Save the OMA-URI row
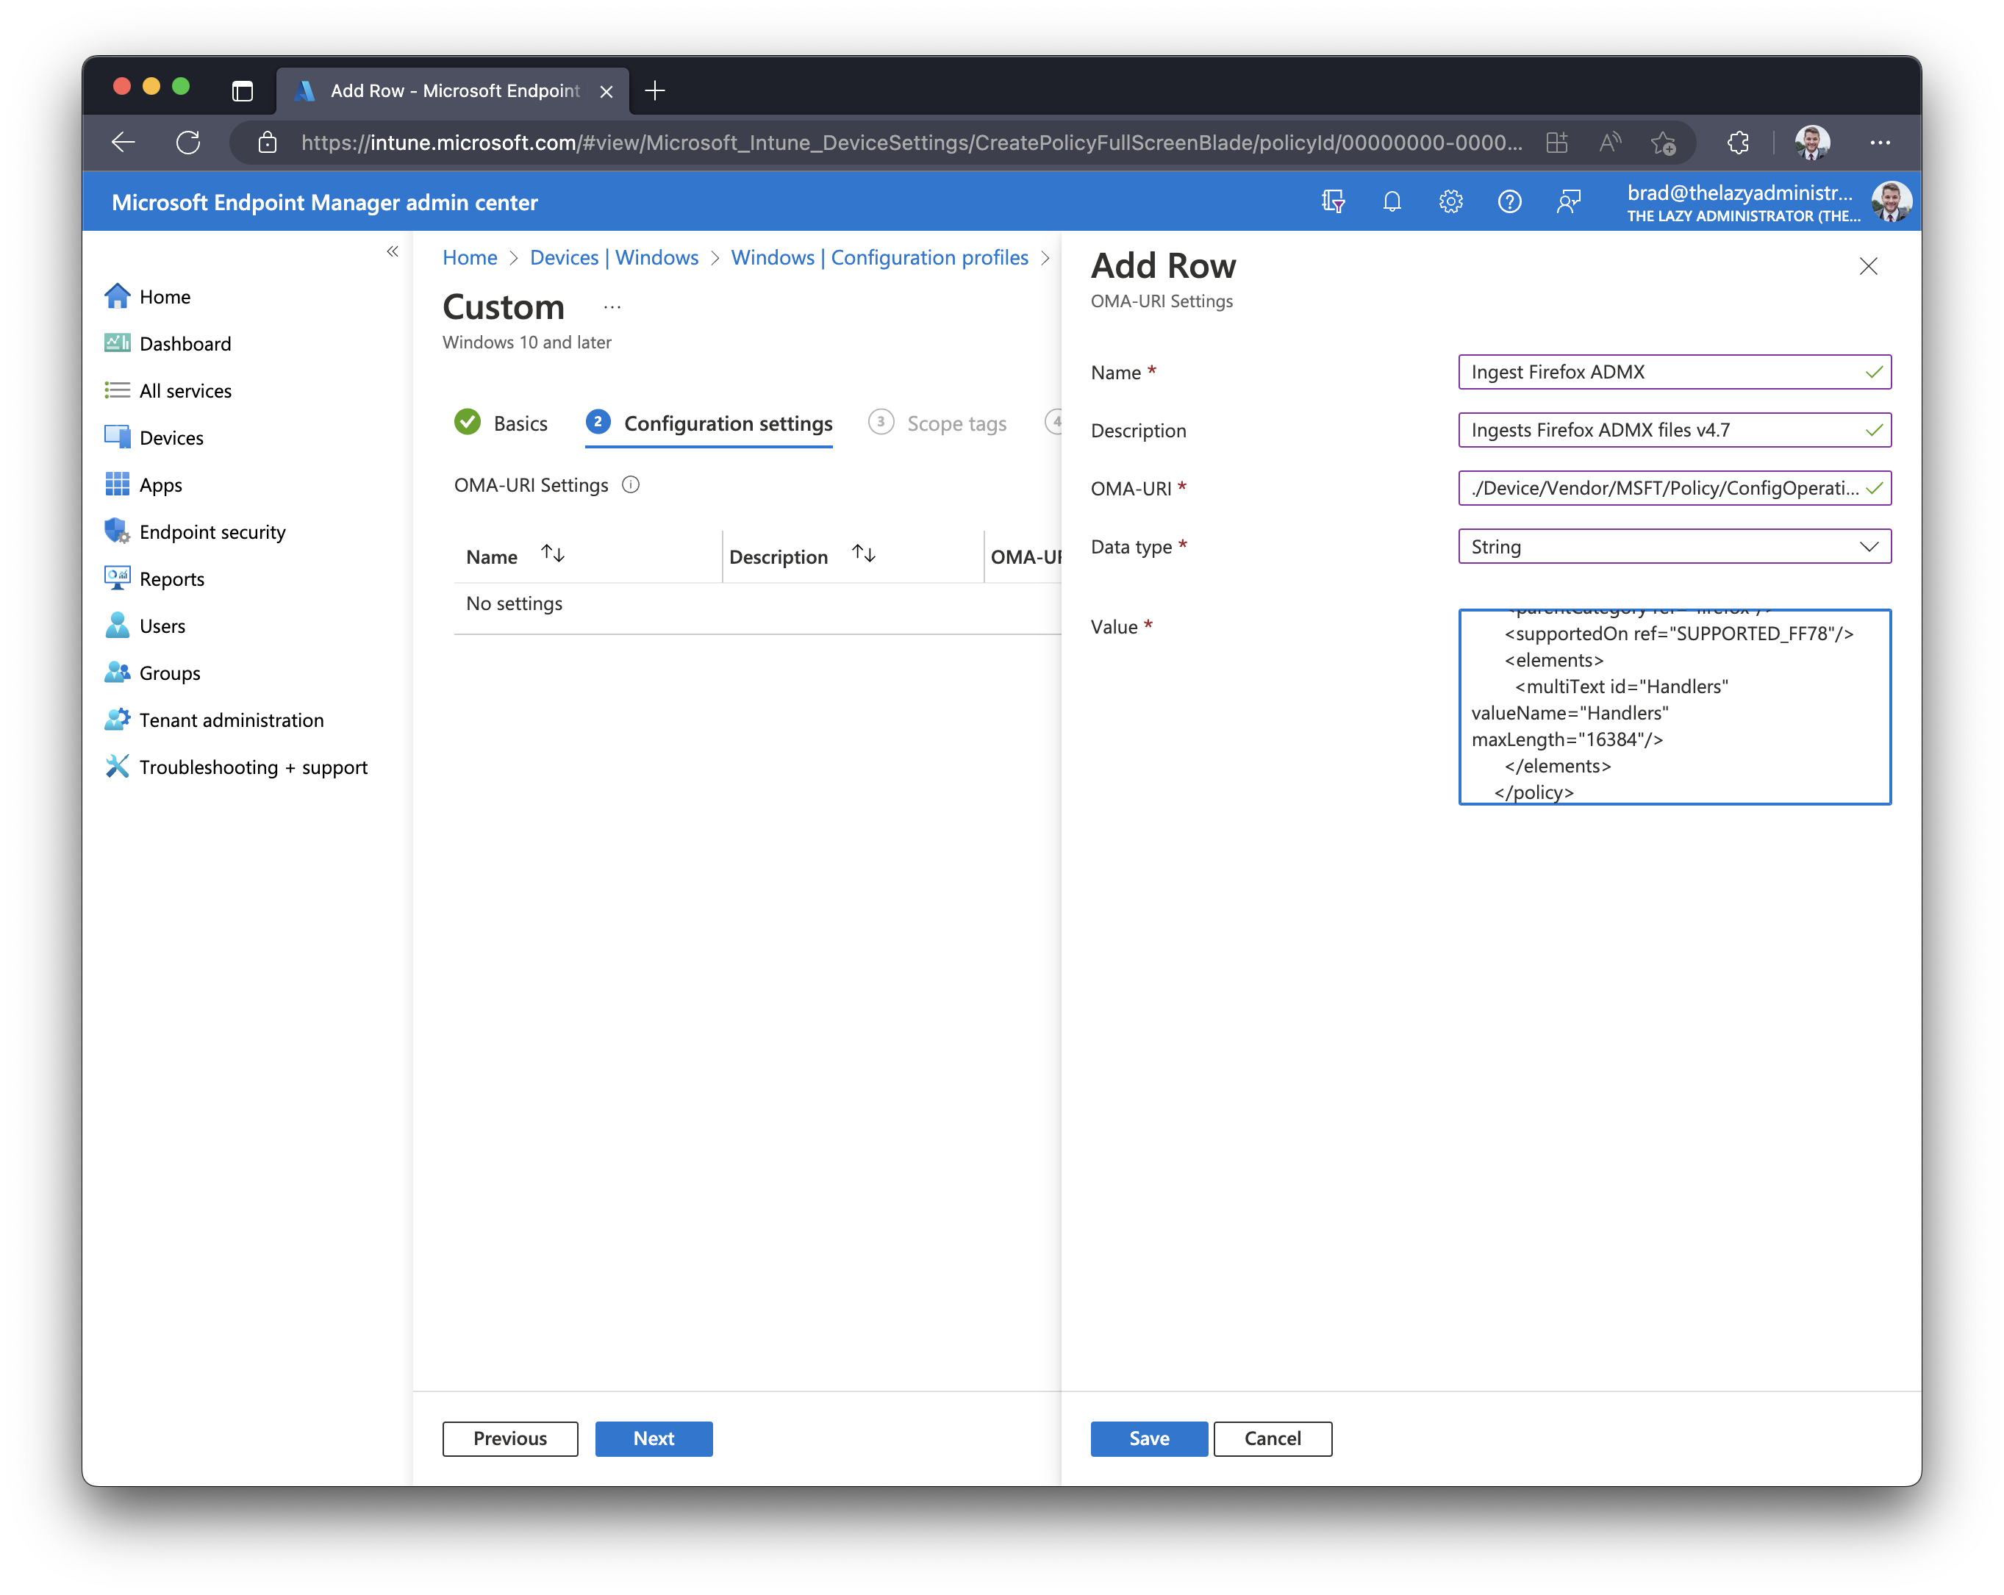Screen dimensions: 2004x1595 [x=1149, y=1438]
